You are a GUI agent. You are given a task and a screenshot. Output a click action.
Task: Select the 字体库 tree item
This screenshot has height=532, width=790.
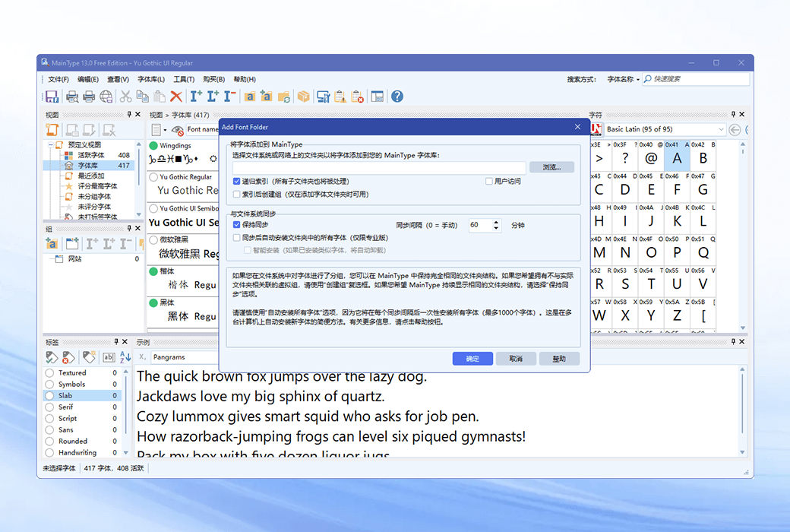(x=87, y=166)
